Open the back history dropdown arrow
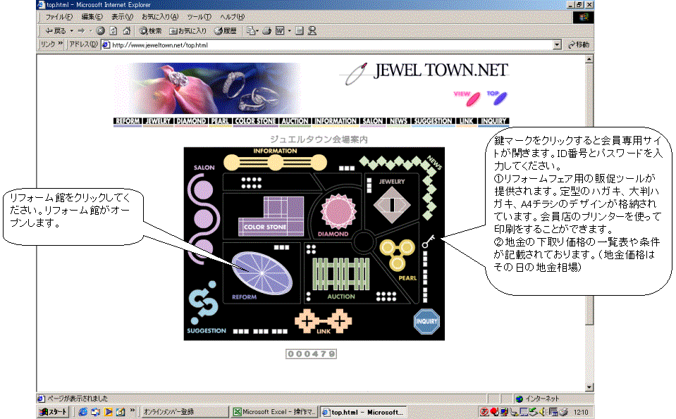The image size is (676, 419). tap(72, 30)
